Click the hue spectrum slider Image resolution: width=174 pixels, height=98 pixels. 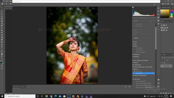tap(172, 14)
